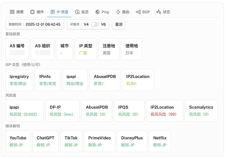Screen dimensions: 226x159
Task: Click AbuseIPDB ISP type 家宽/-
Action: point(99,83)
